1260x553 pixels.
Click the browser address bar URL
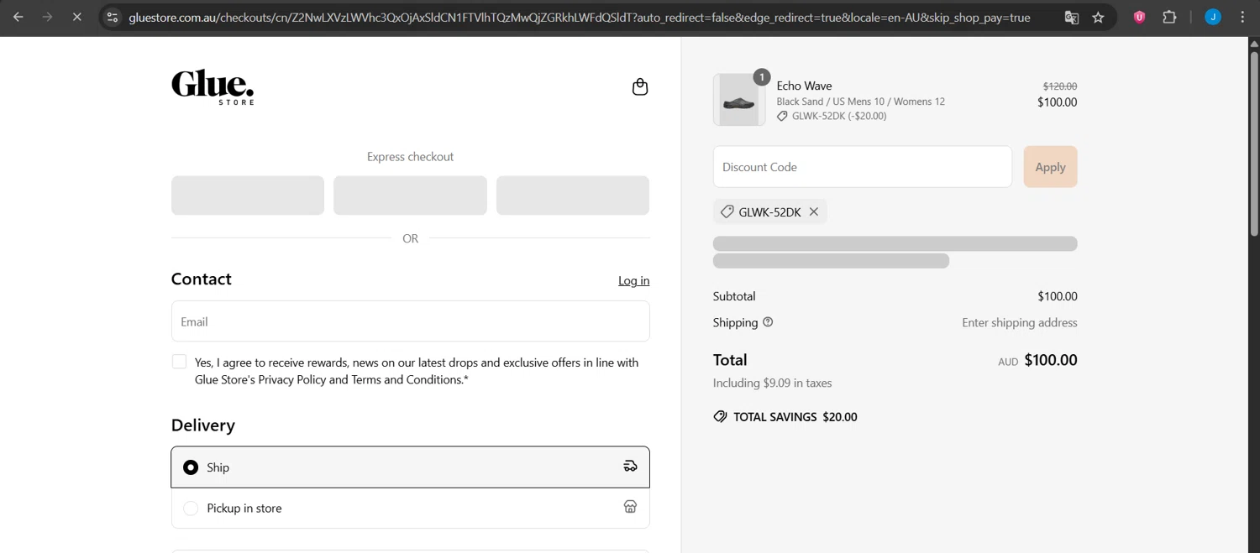[x=580, y=17]
